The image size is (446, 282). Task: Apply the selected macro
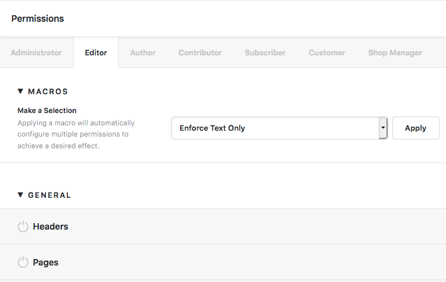click(x=415, y=128)
